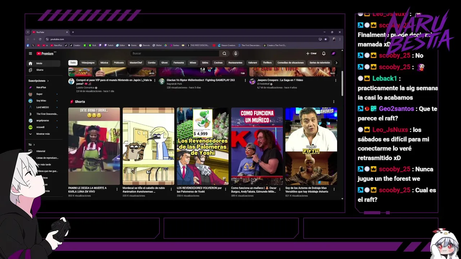This screenshot has height=259, width=461.
Task: Go back with browser back arrow
Action: pos(28,39)
